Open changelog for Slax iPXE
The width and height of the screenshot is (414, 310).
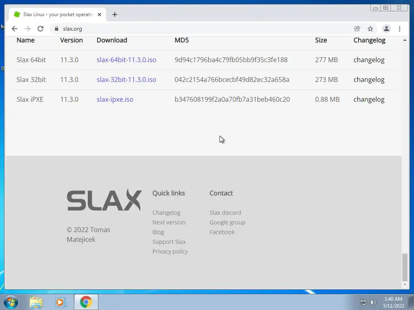pos(369,99)
